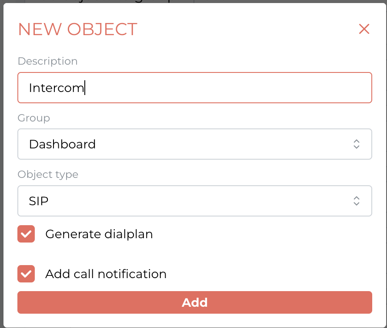Place cursor on the Intercom text

[x=57, y=88]
